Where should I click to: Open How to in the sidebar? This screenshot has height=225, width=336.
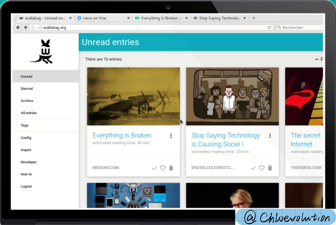click(x=45, y=174)
